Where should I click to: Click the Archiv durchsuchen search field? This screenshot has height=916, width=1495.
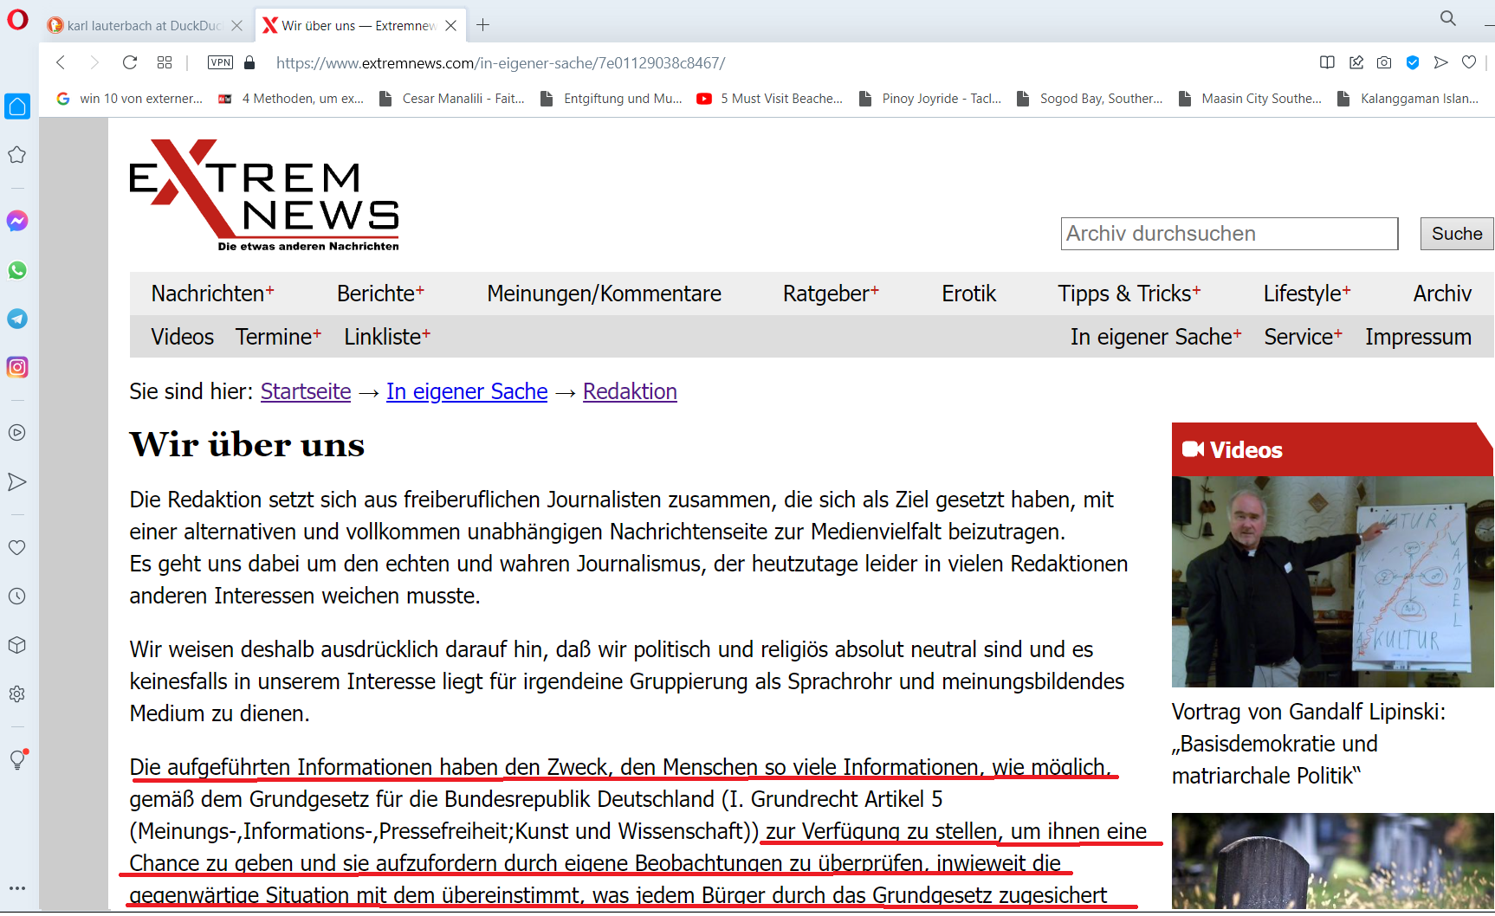[x=1228, y=234]
